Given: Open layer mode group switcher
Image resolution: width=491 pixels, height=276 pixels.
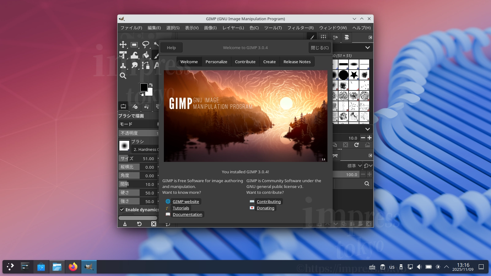Looking at the screenshot, I should (x=368, y=166).
